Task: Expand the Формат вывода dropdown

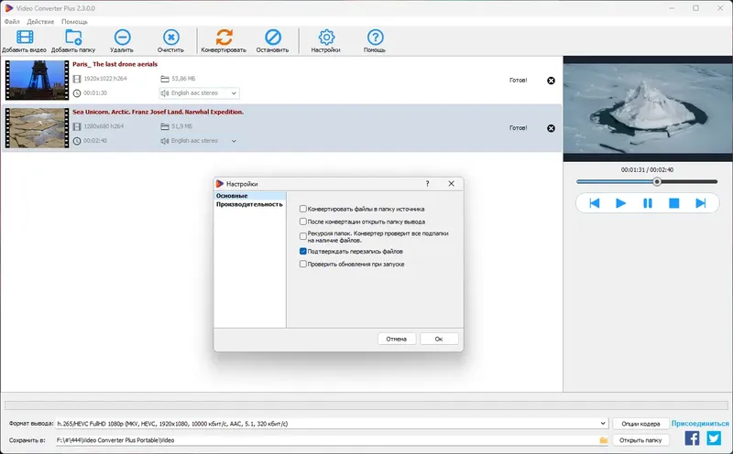Action: coord(603,424)
